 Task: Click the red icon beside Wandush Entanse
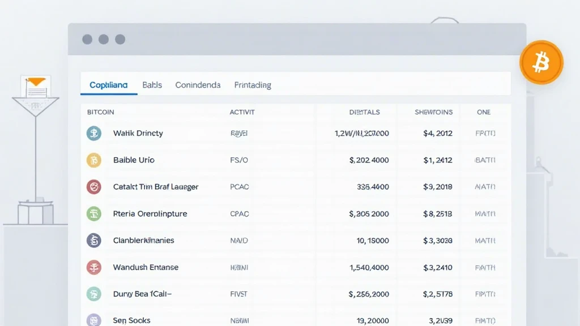click(94, 267)
